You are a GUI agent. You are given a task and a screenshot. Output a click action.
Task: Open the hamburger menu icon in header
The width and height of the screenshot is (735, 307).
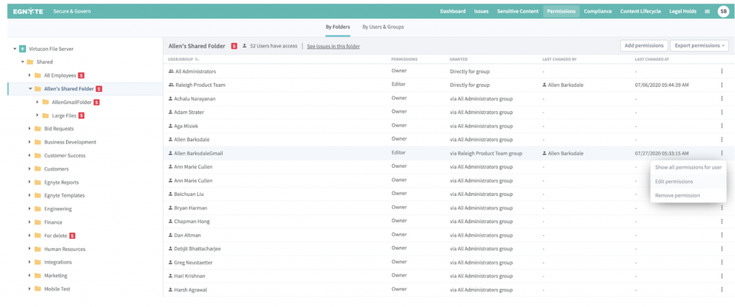tap(687, 11)
